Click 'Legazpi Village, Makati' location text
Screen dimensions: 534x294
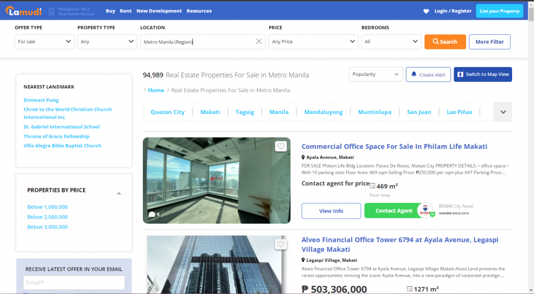click(x=331, y=260)
